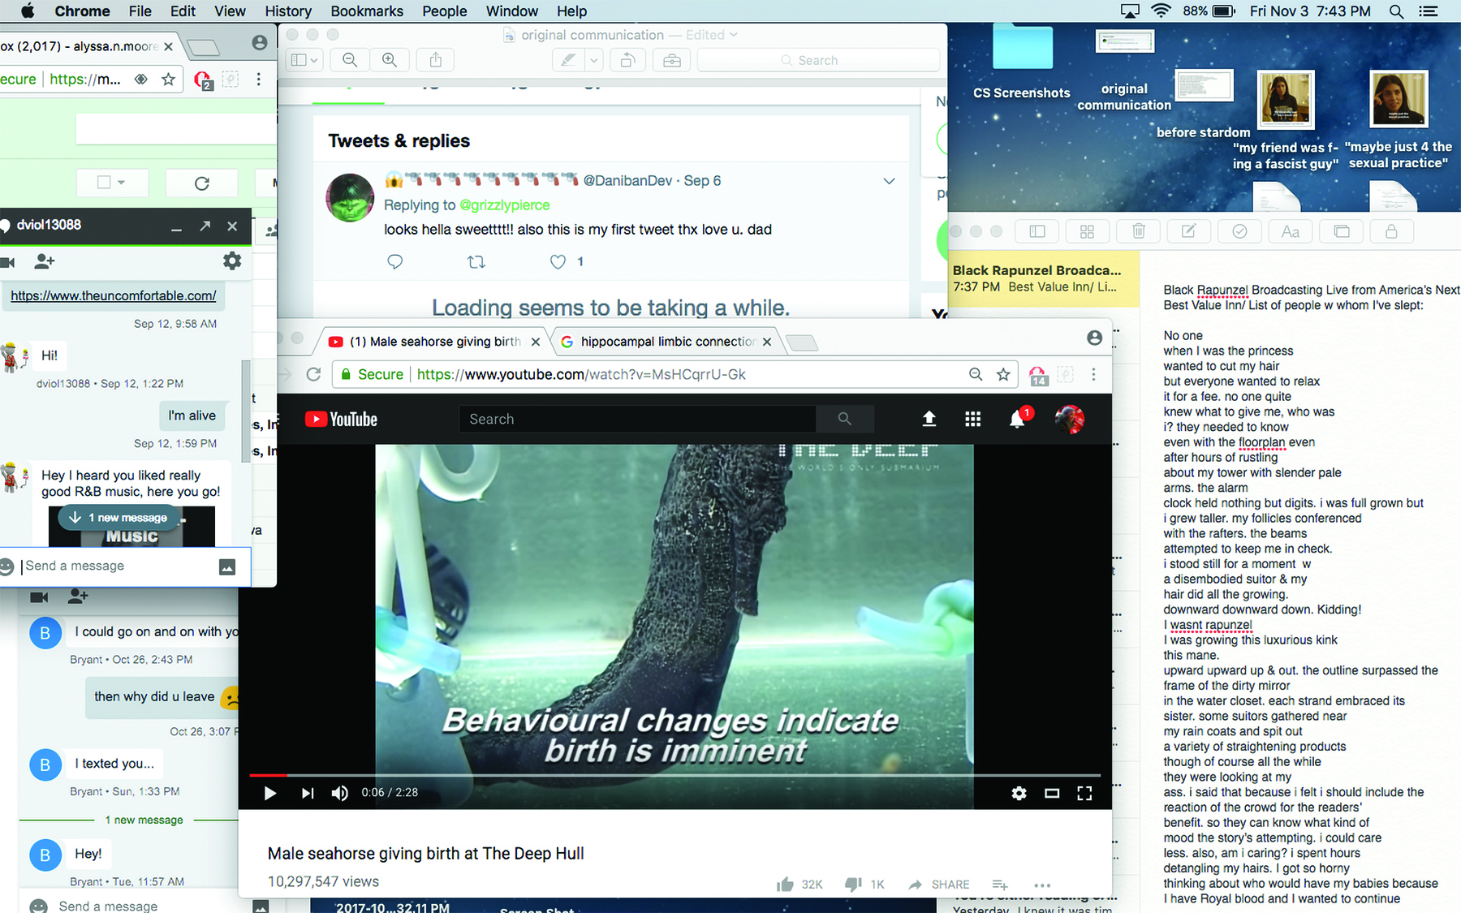
Task: Bookmark the YouTube page with star
Action: pos(1003,374)
